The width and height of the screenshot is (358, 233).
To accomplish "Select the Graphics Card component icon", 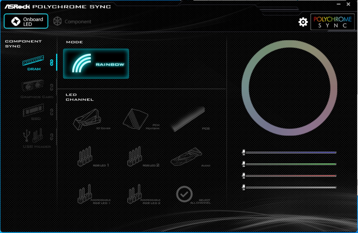I will click(x=33, y=86).
